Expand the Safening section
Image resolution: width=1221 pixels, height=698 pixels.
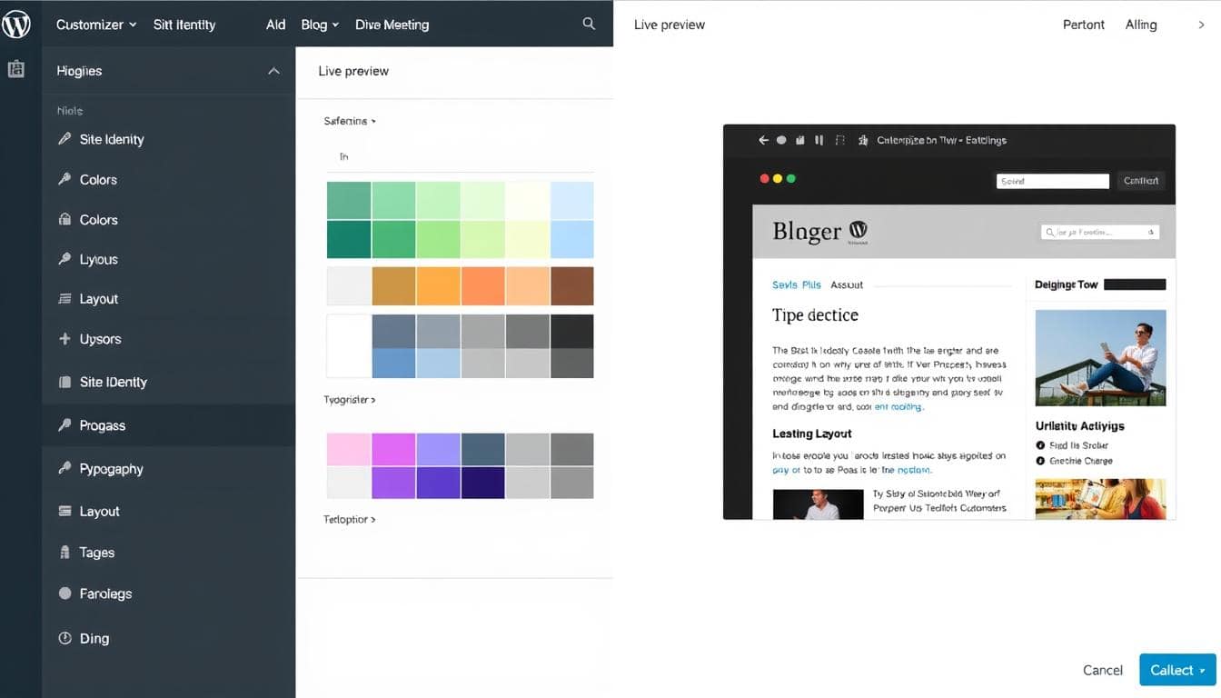(x=349, y=120)
